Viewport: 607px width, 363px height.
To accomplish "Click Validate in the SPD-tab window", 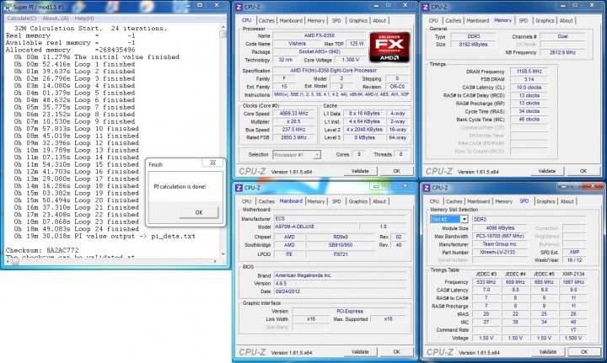I will point(547,352).
